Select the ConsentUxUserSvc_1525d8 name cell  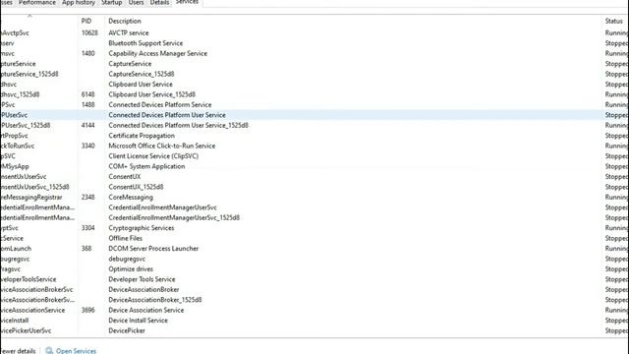(x=34, y=187)
